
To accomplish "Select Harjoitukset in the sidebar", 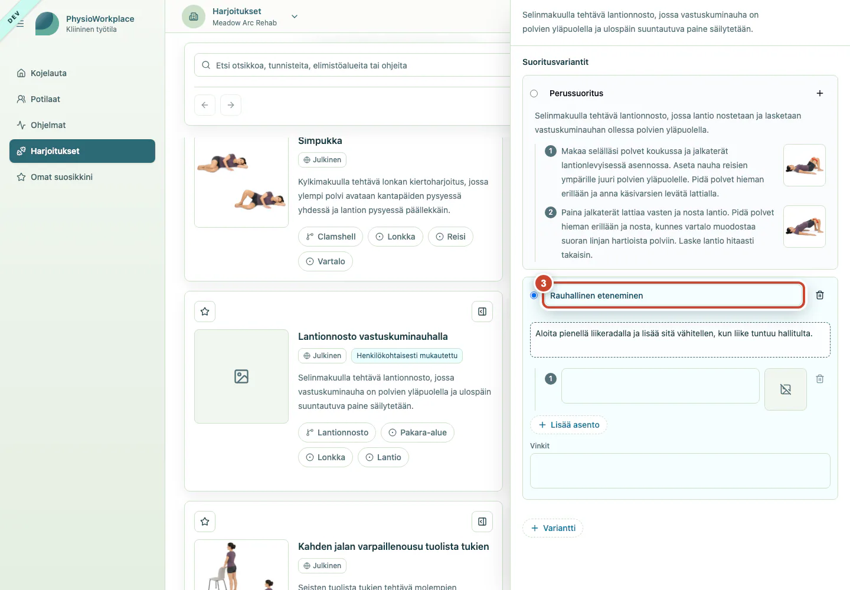I will [82, 151].
